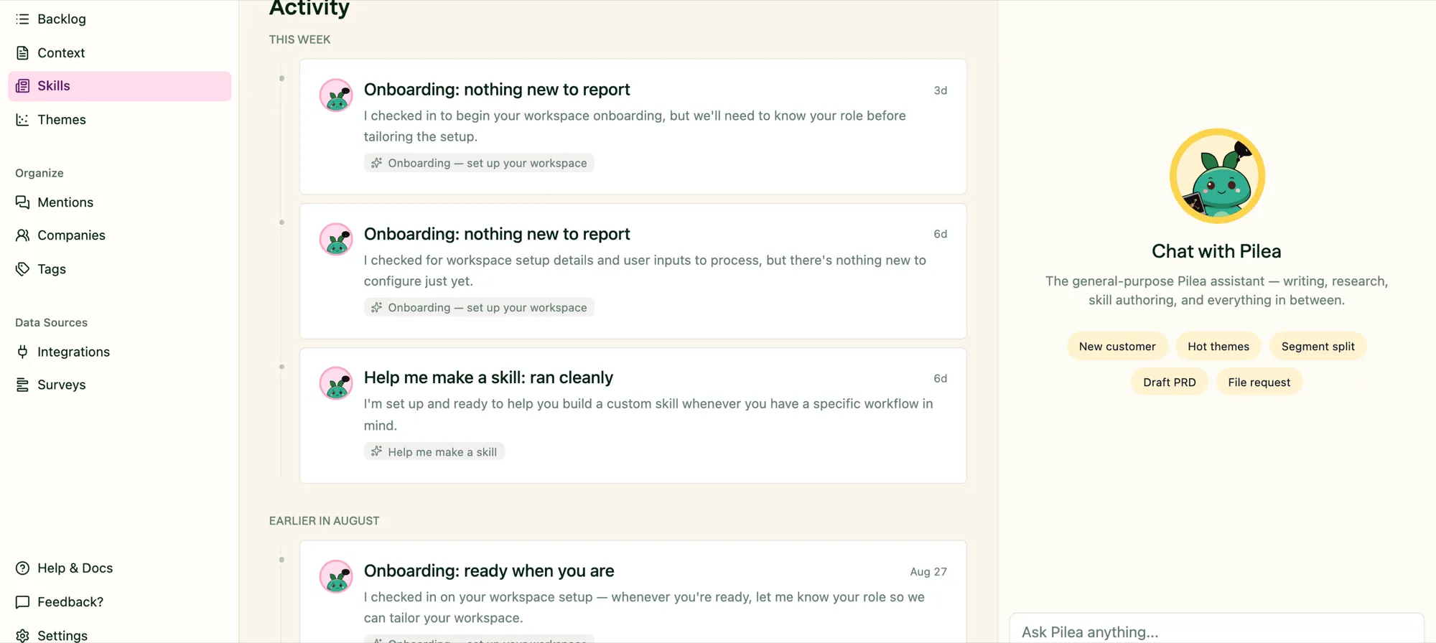1436x643 pixels.
Task: Click Pilea avatar on 3d onboarding card
Action: (x=336, y=95)
